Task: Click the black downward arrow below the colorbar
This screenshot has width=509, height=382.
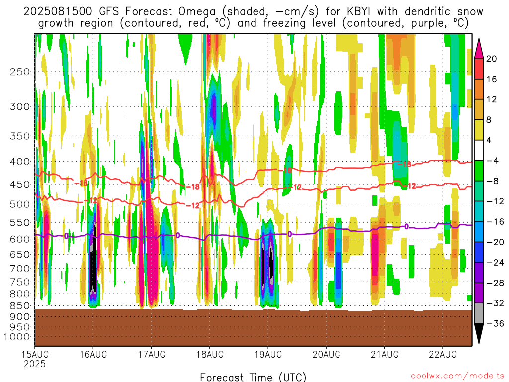Action: pyautogui.click(x=479, y=333)
